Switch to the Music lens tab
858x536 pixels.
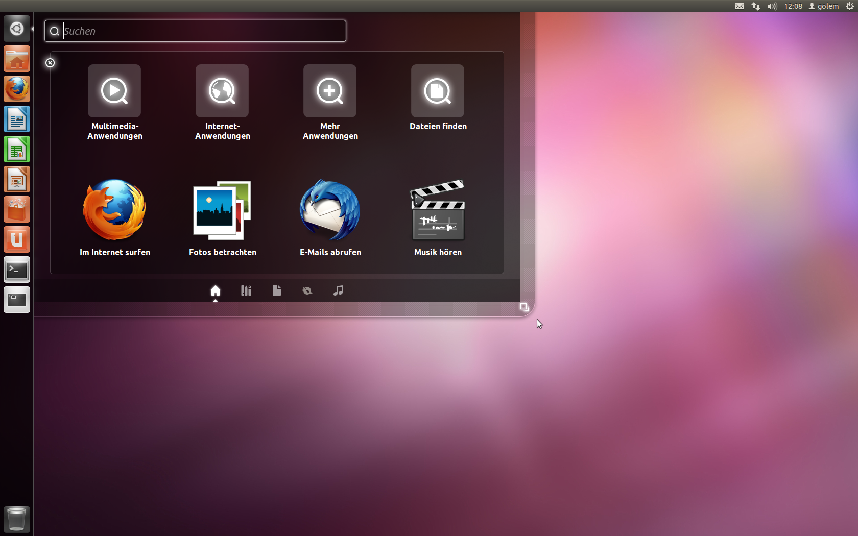click(x=338, y=290)
